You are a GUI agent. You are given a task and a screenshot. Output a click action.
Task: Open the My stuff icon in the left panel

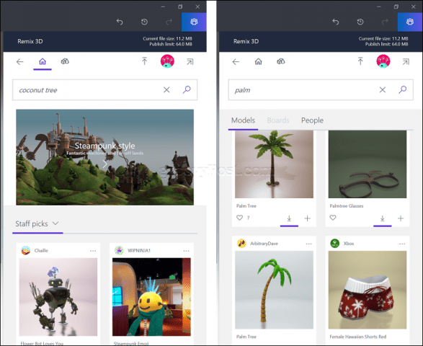[65, 61]
